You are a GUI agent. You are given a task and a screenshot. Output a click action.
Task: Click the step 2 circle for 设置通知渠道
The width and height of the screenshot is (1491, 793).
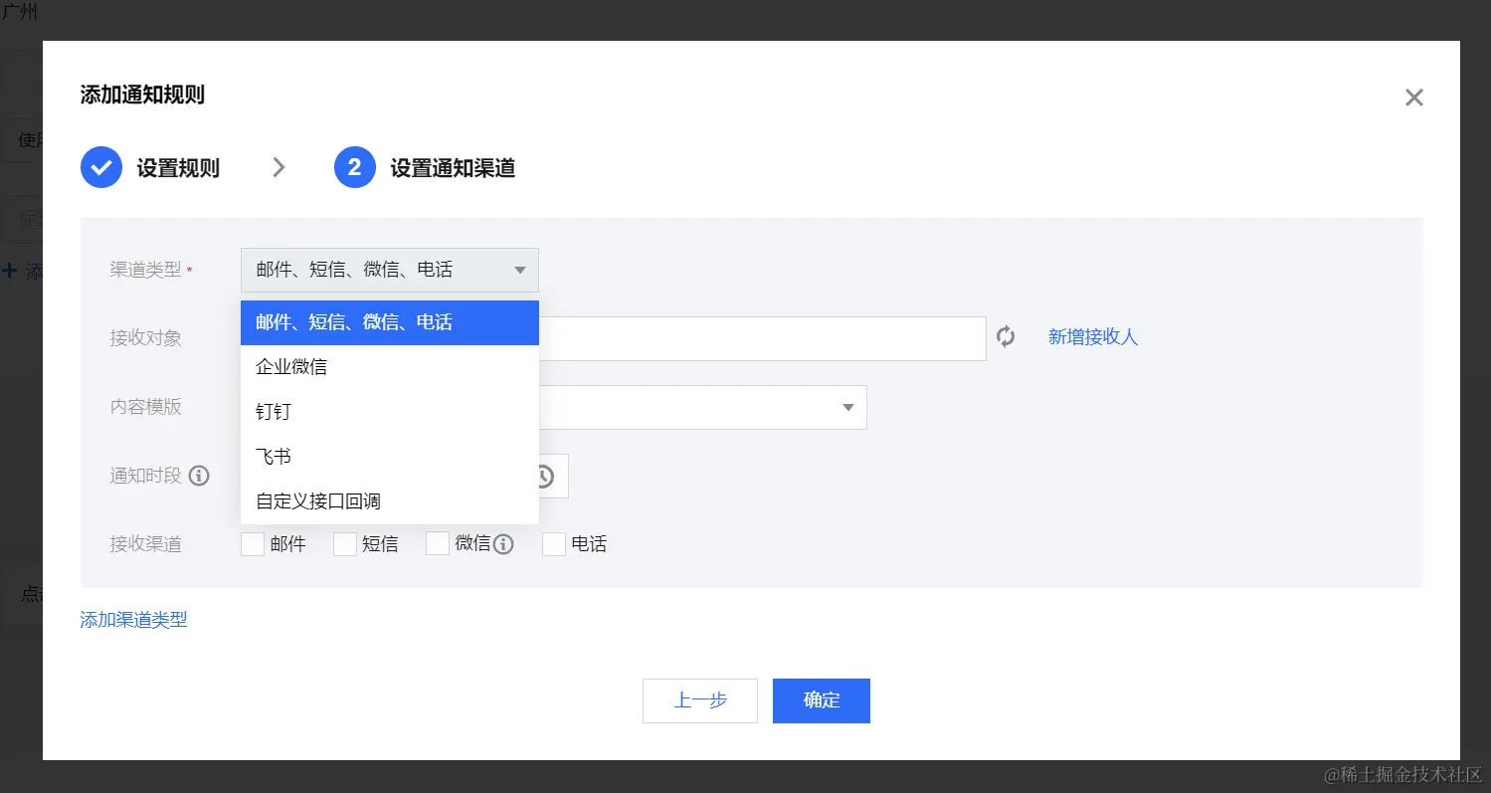(x=354, y=167)
